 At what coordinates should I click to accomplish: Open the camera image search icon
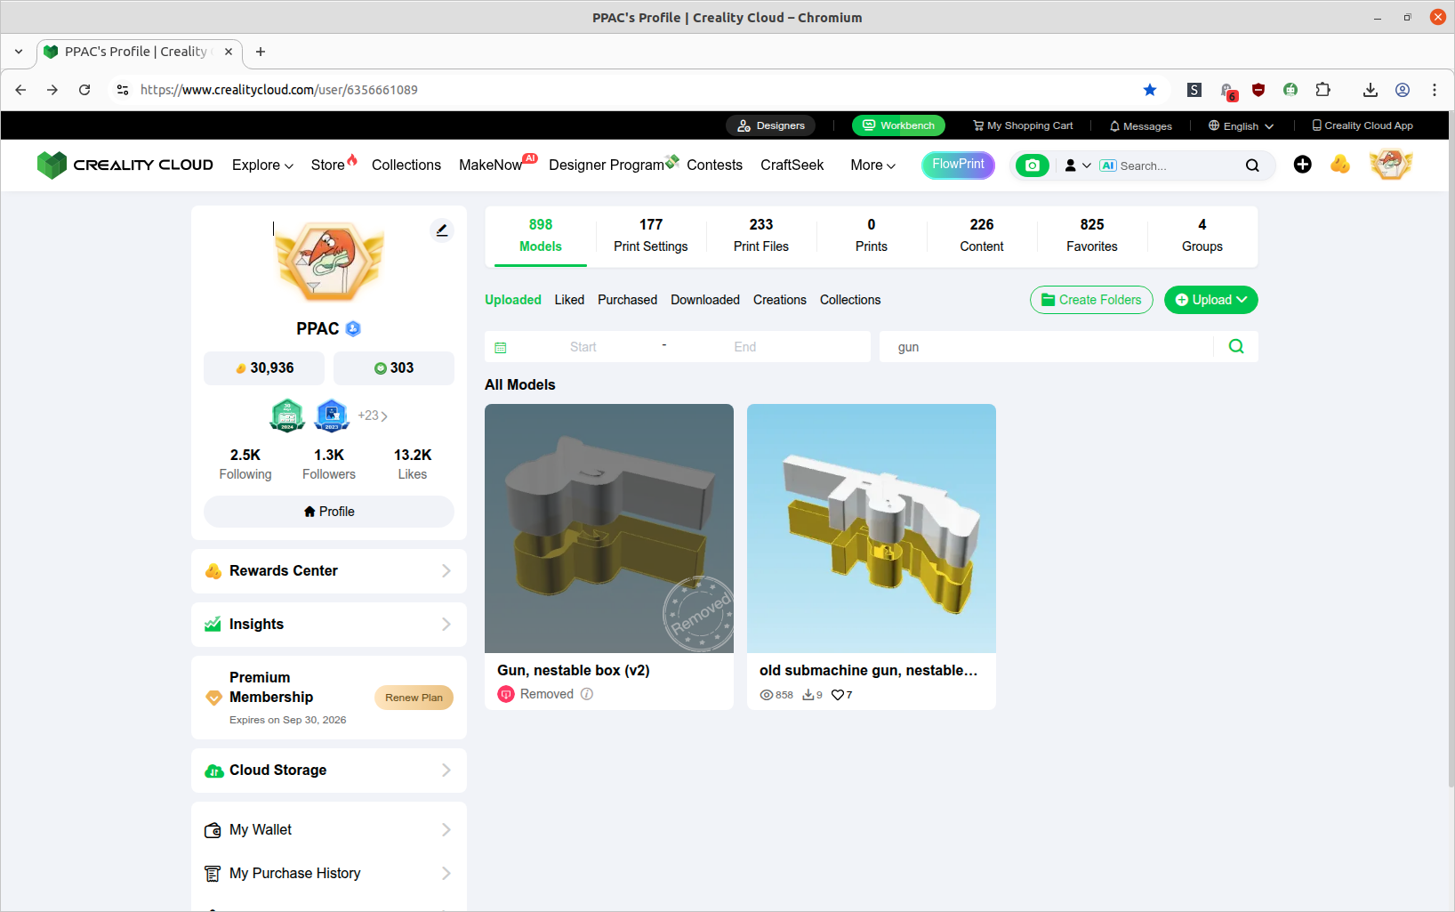1033,165
